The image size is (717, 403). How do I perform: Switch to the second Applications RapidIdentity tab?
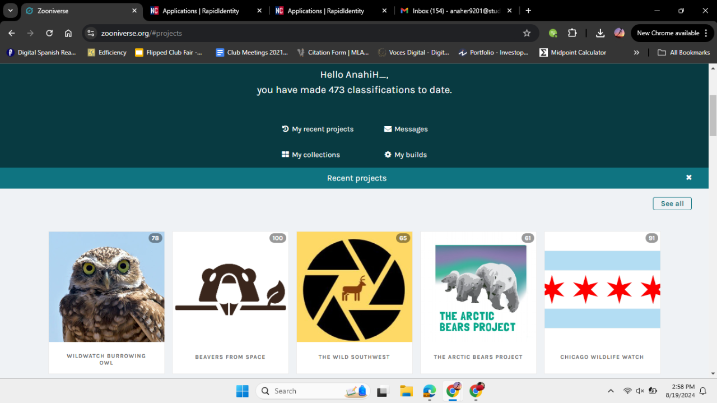point(330,11)
